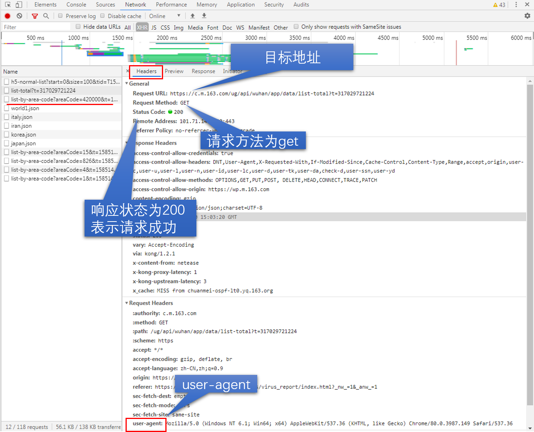The width and height of the screenshot is (534, 432).
Task: Select the world1.json request
Action: [x=61, y=108]
